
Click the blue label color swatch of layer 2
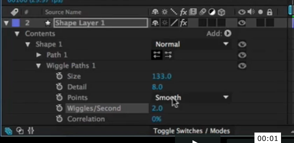pos(16,23)
